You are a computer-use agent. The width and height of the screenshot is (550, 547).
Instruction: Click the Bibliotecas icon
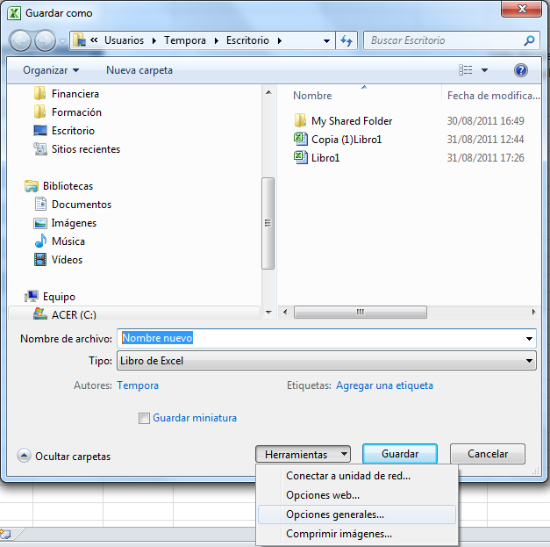(32, 186)
